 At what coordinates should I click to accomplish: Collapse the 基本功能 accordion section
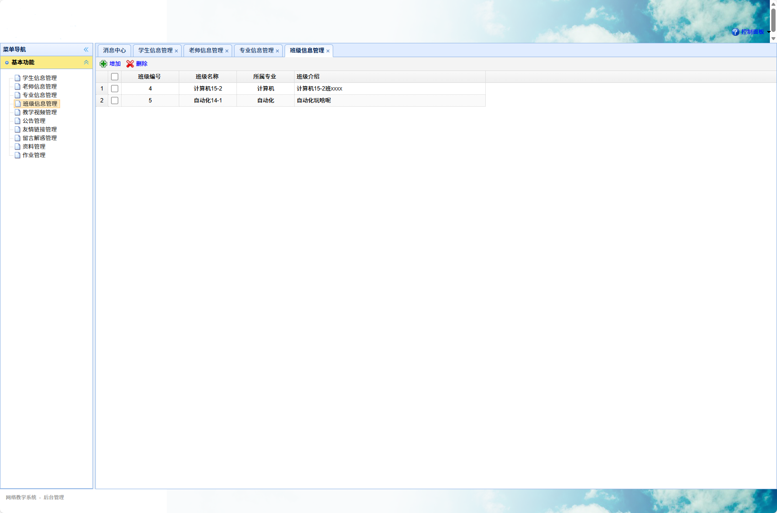click(x=86, y=62)
